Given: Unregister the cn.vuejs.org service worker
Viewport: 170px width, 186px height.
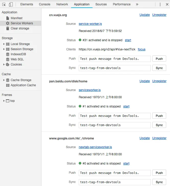Looking at the screenshot, I should (x=159, y=15).
